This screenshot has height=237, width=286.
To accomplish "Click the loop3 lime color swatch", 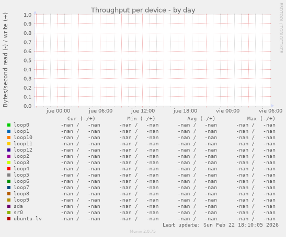I will [9, 163].
